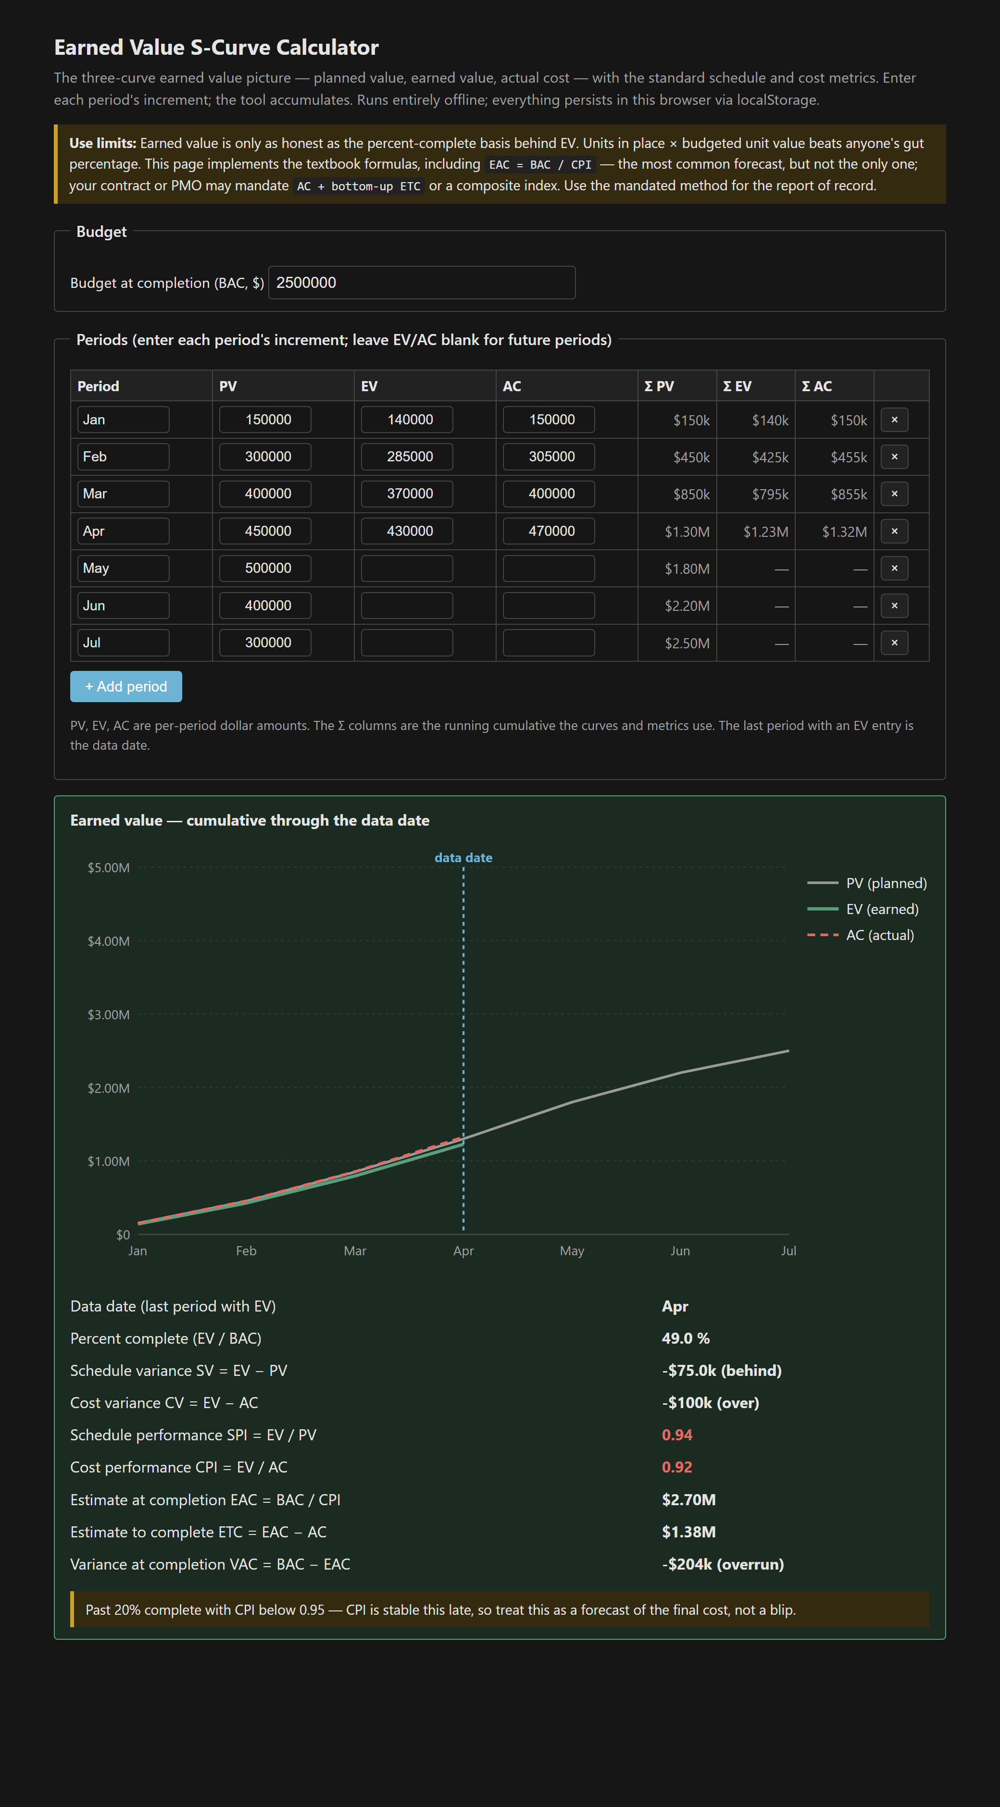Edit the Jun period name field
Viewport: 1000px width, 1807px height.
click(x=124, y=606)
